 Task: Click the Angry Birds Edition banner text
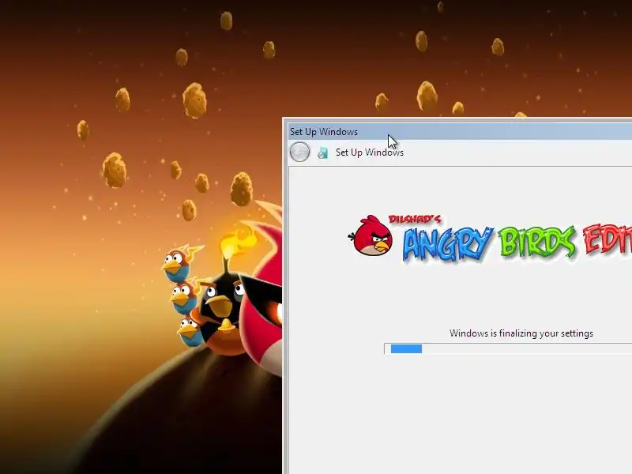[517, 243]
